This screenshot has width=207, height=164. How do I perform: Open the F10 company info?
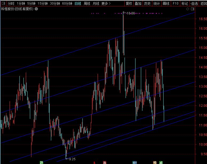click(x=175, y=3)
